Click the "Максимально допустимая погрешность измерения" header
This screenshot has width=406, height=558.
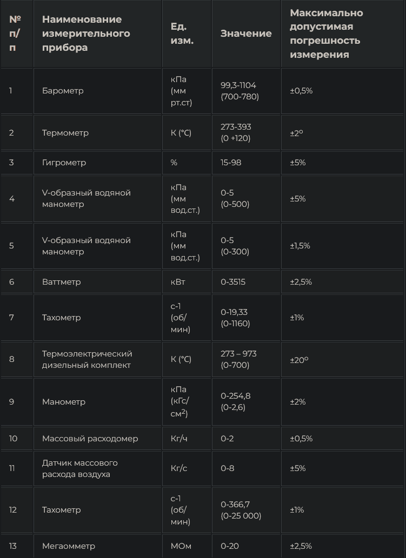pos(326,33)
